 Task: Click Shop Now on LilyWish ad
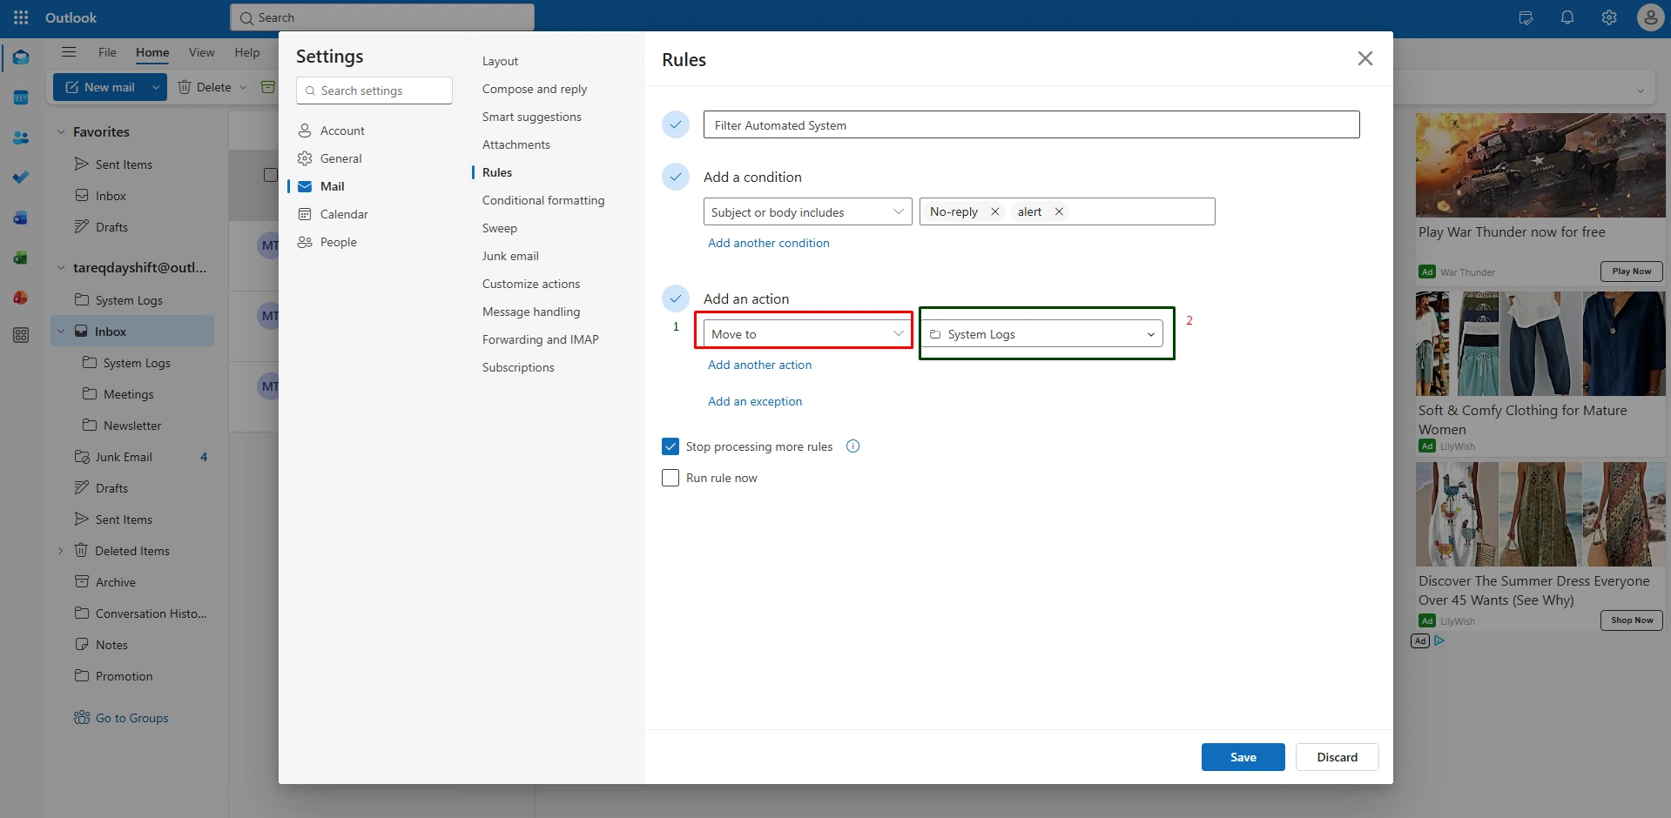pos(1631,620)
